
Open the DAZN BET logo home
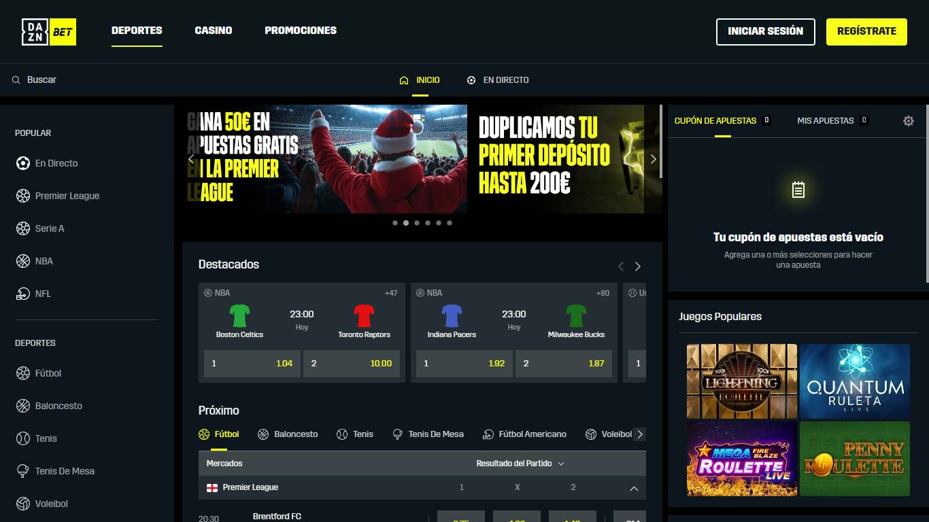pyautogui.click(x=49, y=31)
